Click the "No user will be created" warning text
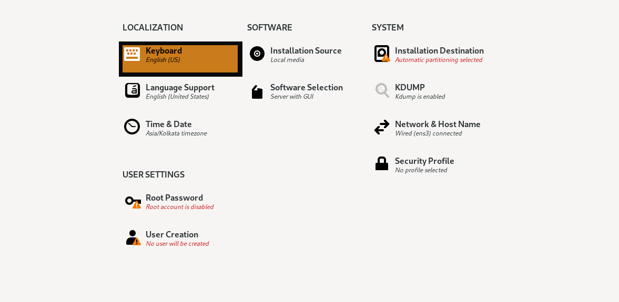 177,244
